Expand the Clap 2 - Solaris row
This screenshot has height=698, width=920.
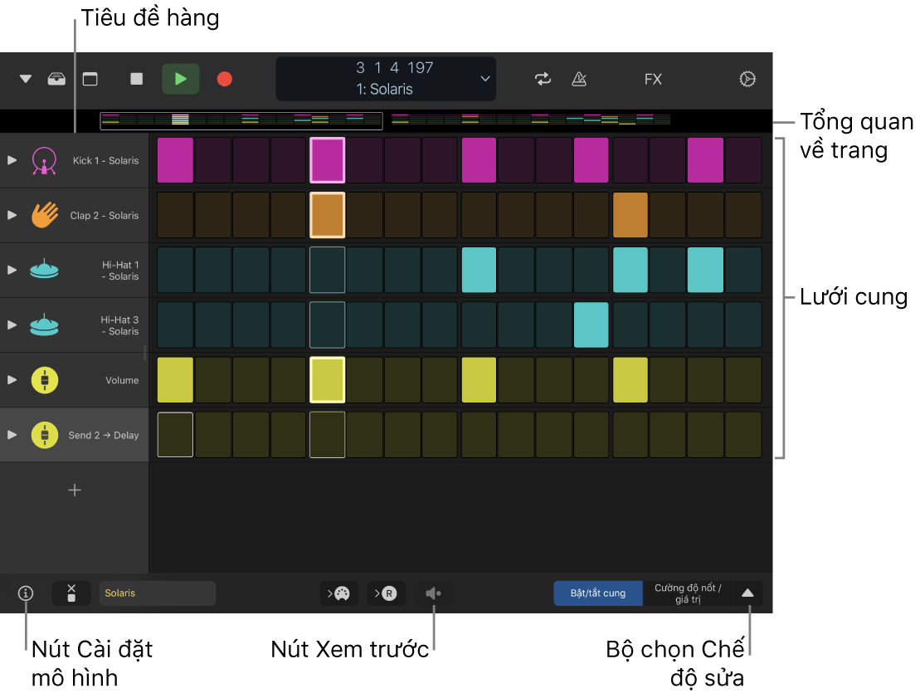12,216
